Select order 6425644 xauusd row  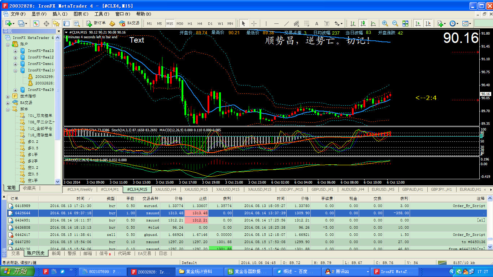pos(247,213)
